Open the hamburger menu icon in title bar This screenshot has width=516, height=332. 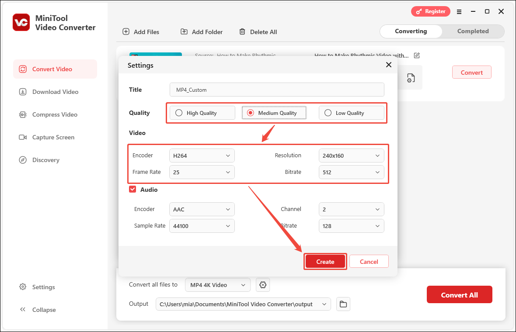tap(459, 12)
